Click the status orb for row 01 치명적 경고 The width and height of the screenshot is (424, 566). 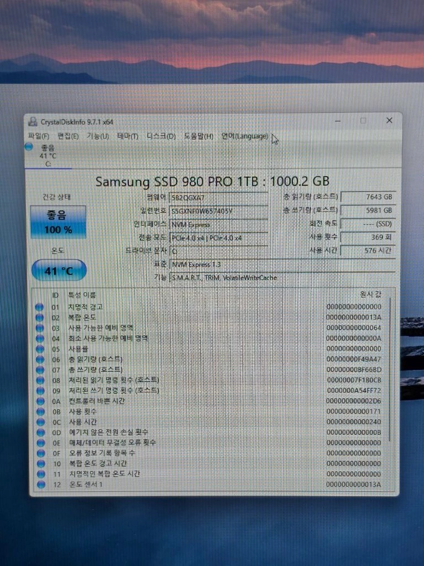pyautogui.click(x=40, y=307)
